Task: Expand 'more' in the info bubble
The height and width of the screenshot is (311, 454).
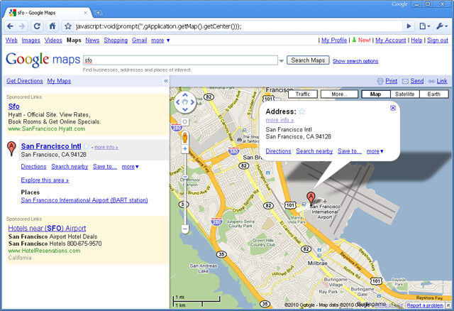Action: [x=375, y=151]
